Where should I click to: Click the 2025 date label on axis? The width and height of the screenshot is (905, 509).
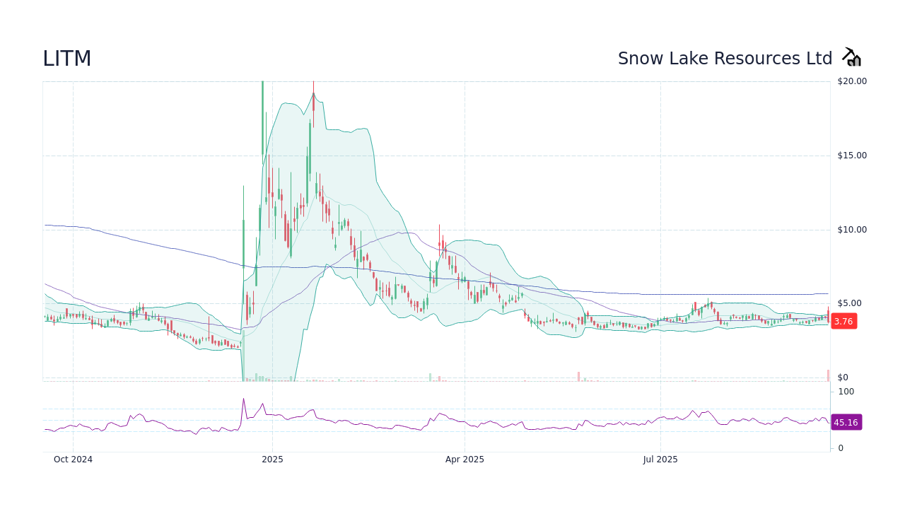coord(272,459)
